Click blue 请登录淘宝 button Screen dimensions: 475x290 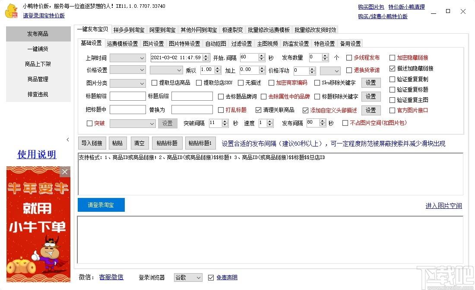[x=101, y=205]
